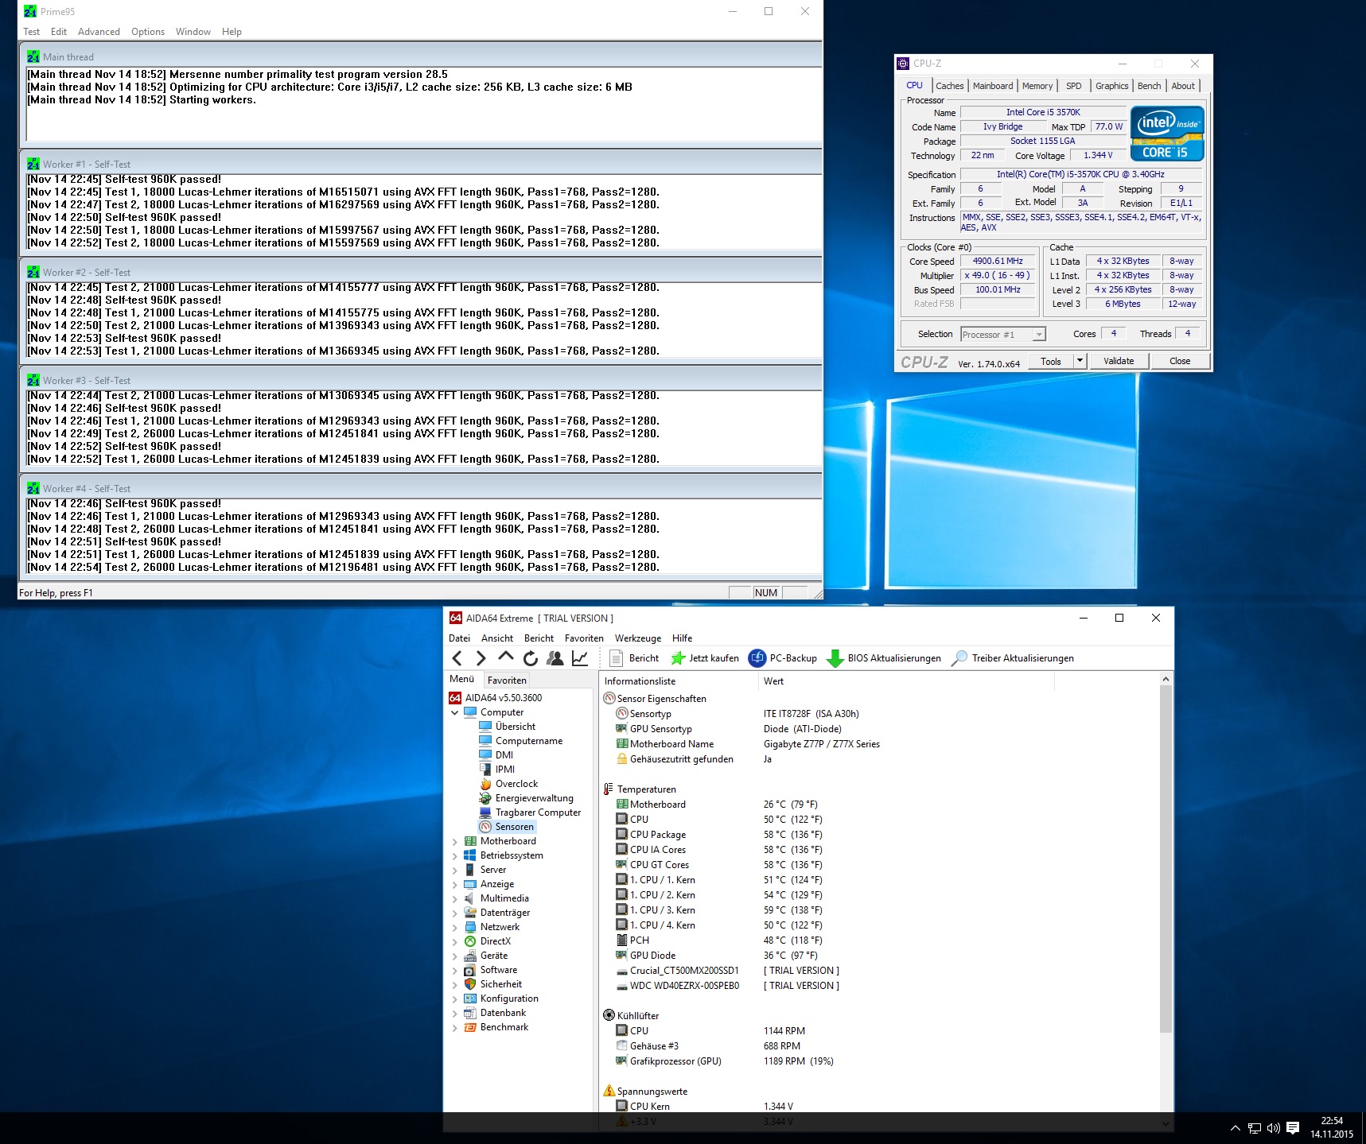This screenshot has width=1366, height=1144.
Task: Go forward in AIDA64 navigation
Action: click(481, 658)
